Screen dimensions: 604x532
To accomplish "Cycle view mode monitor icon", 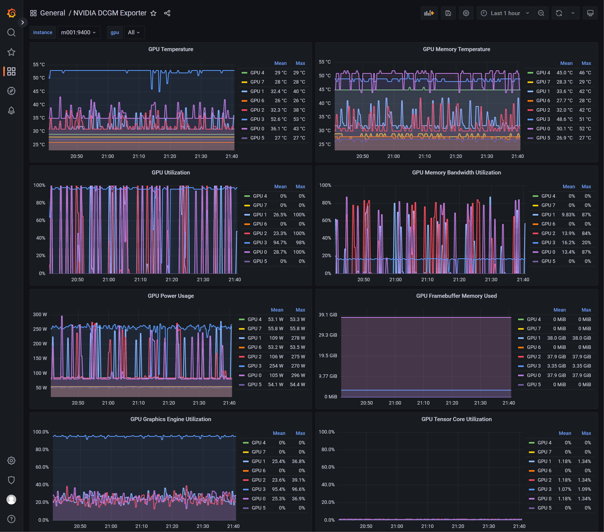I will click(590, 13).
